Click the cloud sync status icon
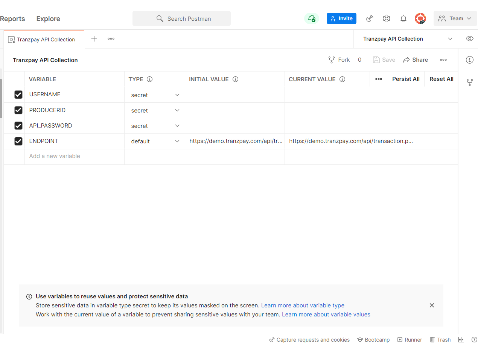The height and width of the screenshot is (345, 478). point(311,18)
